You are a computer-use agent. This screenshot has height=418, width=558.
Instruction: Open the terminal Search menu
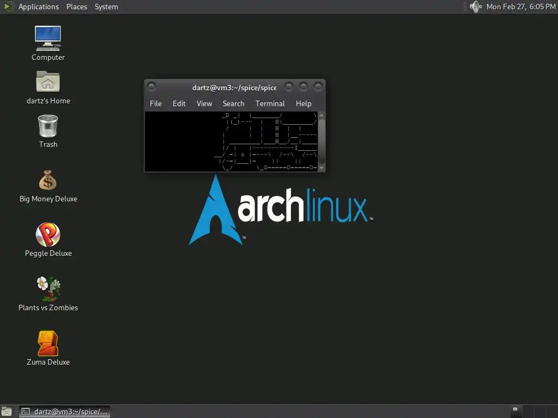coord(233,103)
